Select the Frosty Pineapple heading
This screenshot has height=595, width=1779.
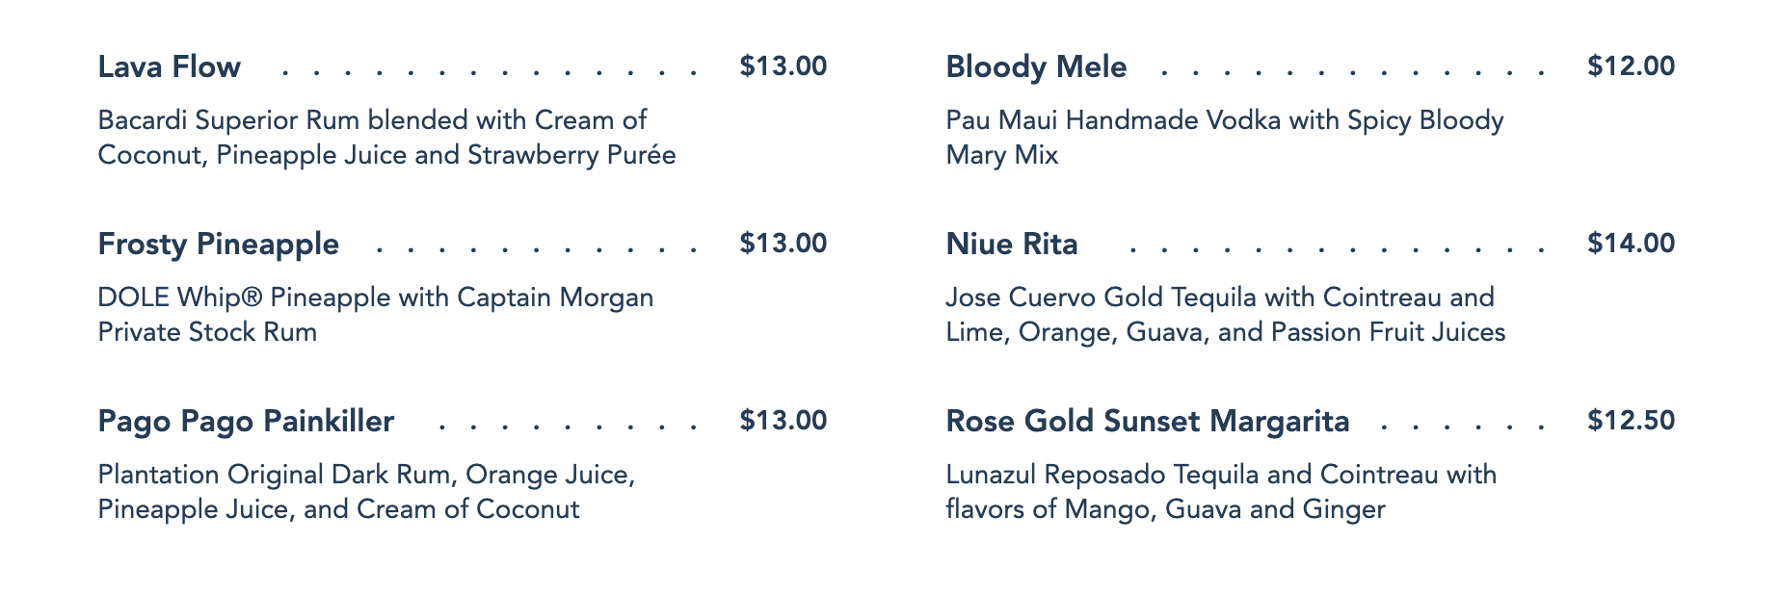point(219,244)
